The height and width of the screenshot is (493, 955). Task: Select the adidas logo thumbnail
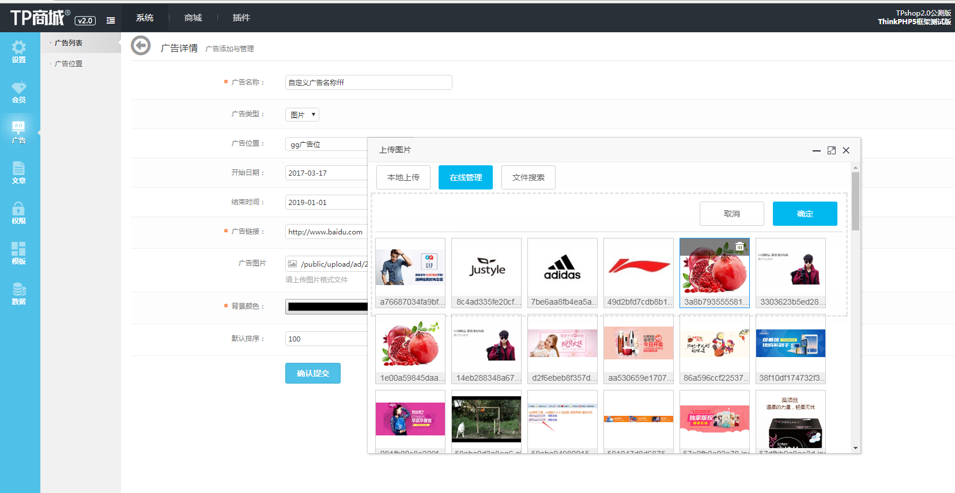pos(563,273)
